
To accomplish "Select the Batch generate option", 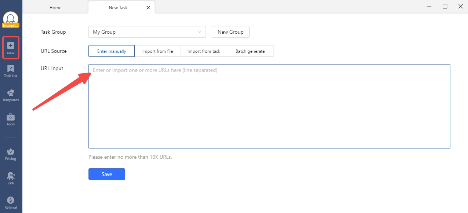I will tap(250, 51).
